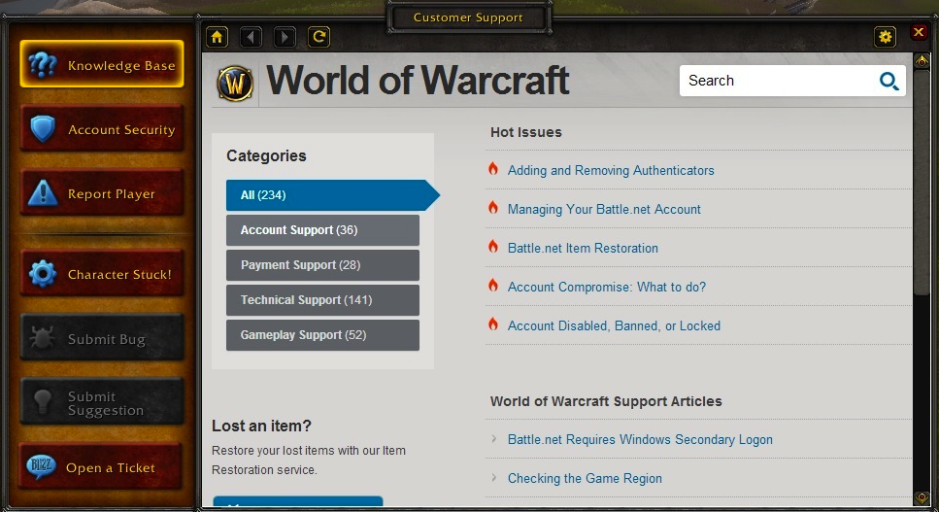This screenshot has height=512, width=939.
Task: Click the Hot Issues heading
Action: pyautogui.click(x=525, y=132)
